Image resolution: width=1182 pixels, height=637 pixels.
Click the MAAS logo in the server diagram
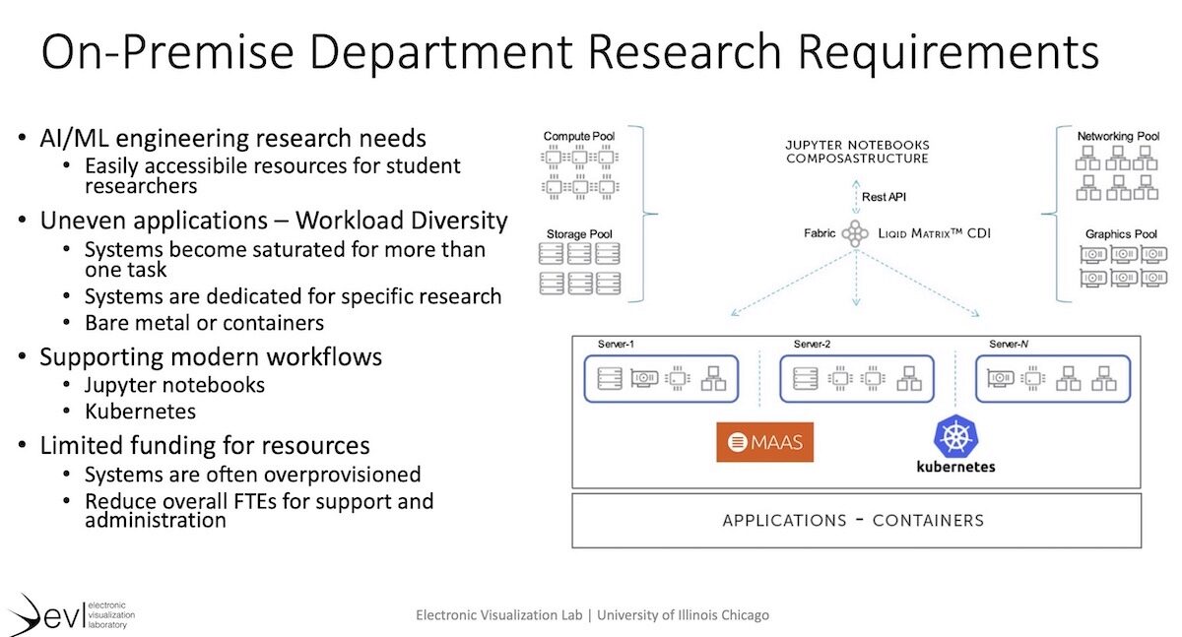coord(763,441)
